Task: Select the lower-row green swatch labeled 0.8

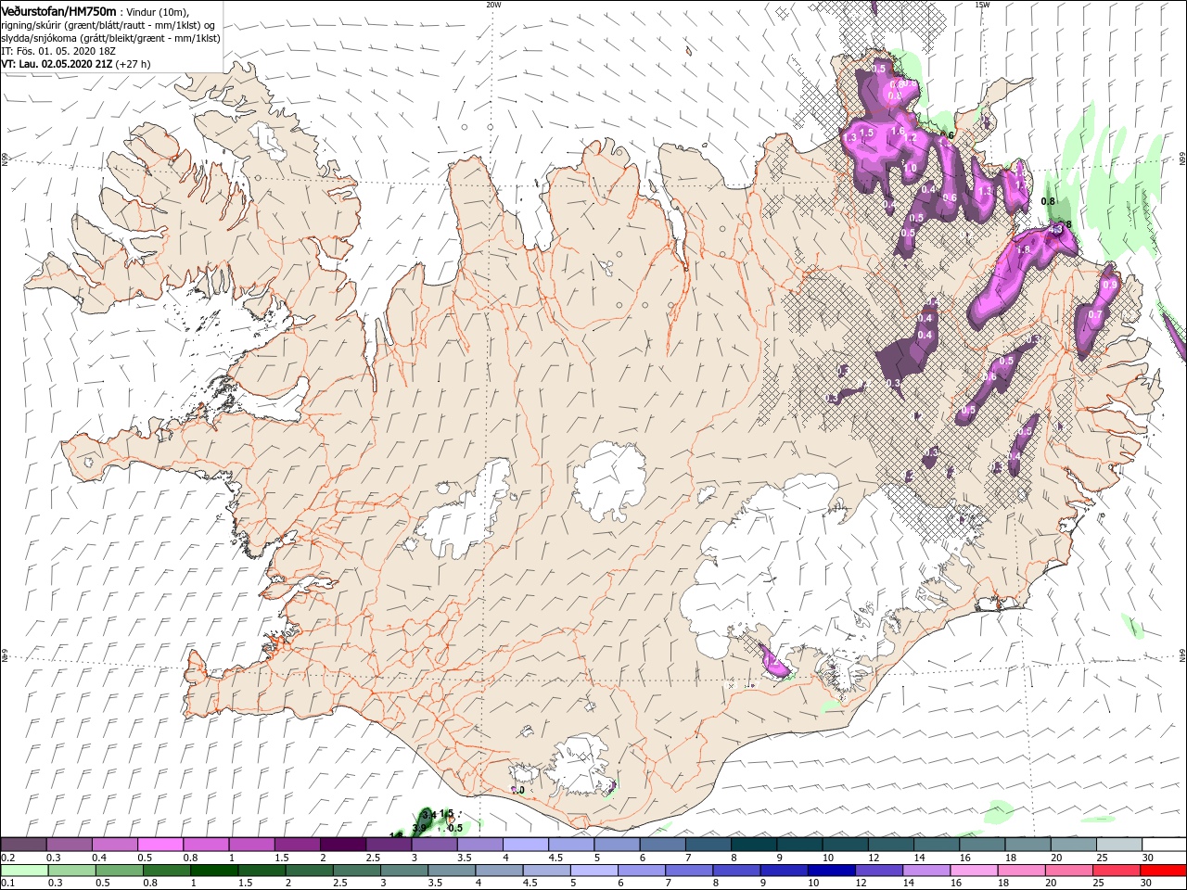Action: [166, 871]
